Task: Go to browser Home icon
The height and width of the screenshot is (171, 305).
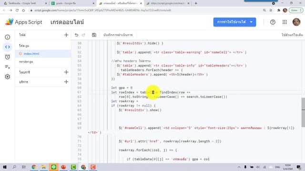Action: coord(23,10)
